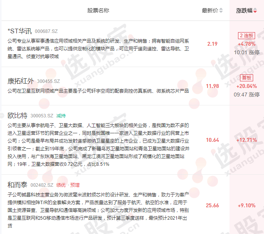Click stock code 300053.SZ

pos(42,116)
